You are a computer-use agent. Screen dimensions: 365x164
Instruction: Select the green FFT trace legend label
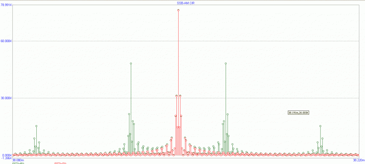[18, 163]
